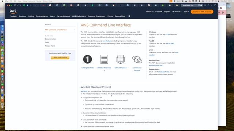Open the Support dropdown
234x131 pixels.
pos(158,12)
